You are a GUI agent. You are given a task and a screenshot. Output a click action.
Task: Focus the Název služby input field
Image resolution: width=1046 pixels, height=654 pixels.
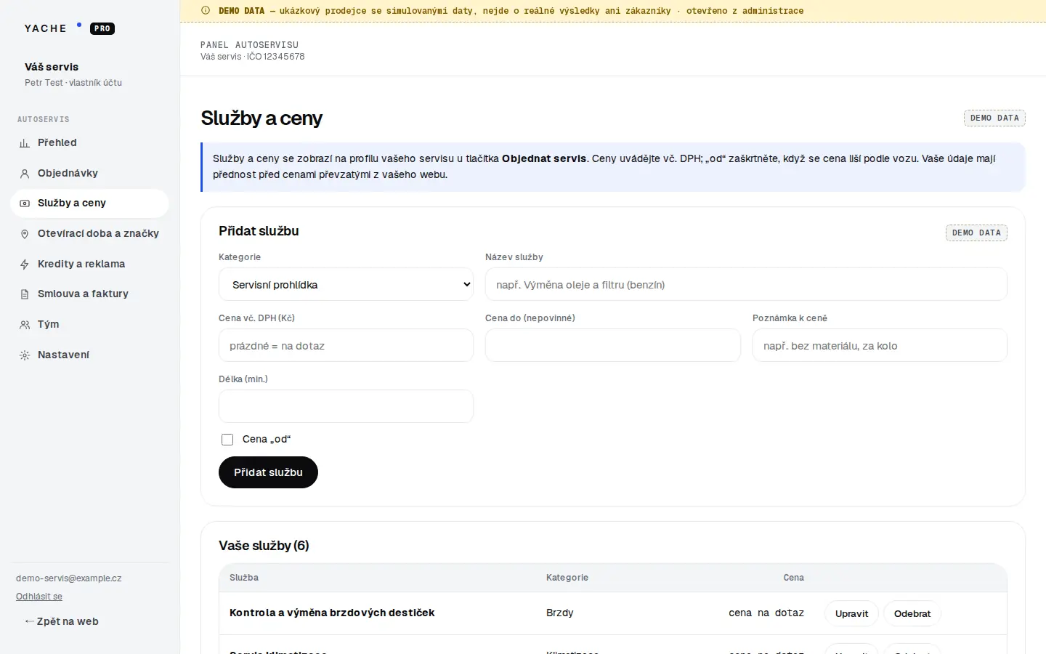(746, 284)
